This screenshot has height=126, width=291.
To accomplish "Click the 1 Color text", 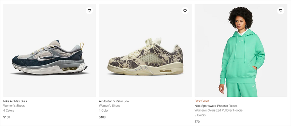I will [x=104, y=111].
